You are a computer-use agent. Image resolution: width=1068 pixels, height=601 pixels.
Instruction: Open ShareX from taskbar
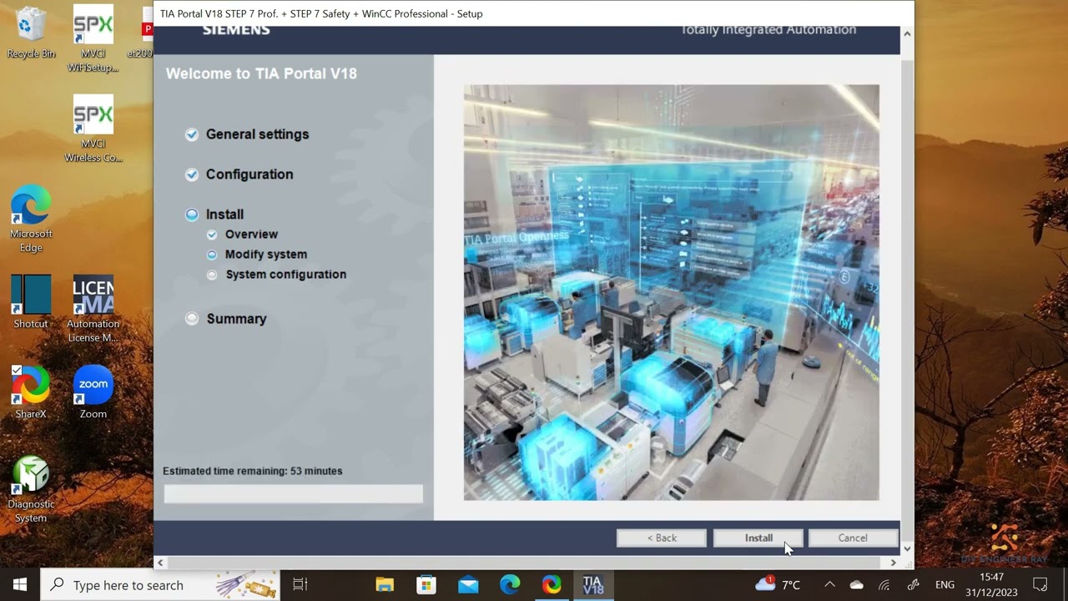click(552, 585)
